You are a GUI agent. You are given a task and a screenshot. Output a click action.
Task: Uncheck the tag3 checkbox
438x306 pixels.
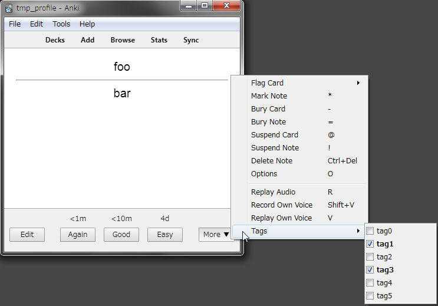click(x=370, y=270)
